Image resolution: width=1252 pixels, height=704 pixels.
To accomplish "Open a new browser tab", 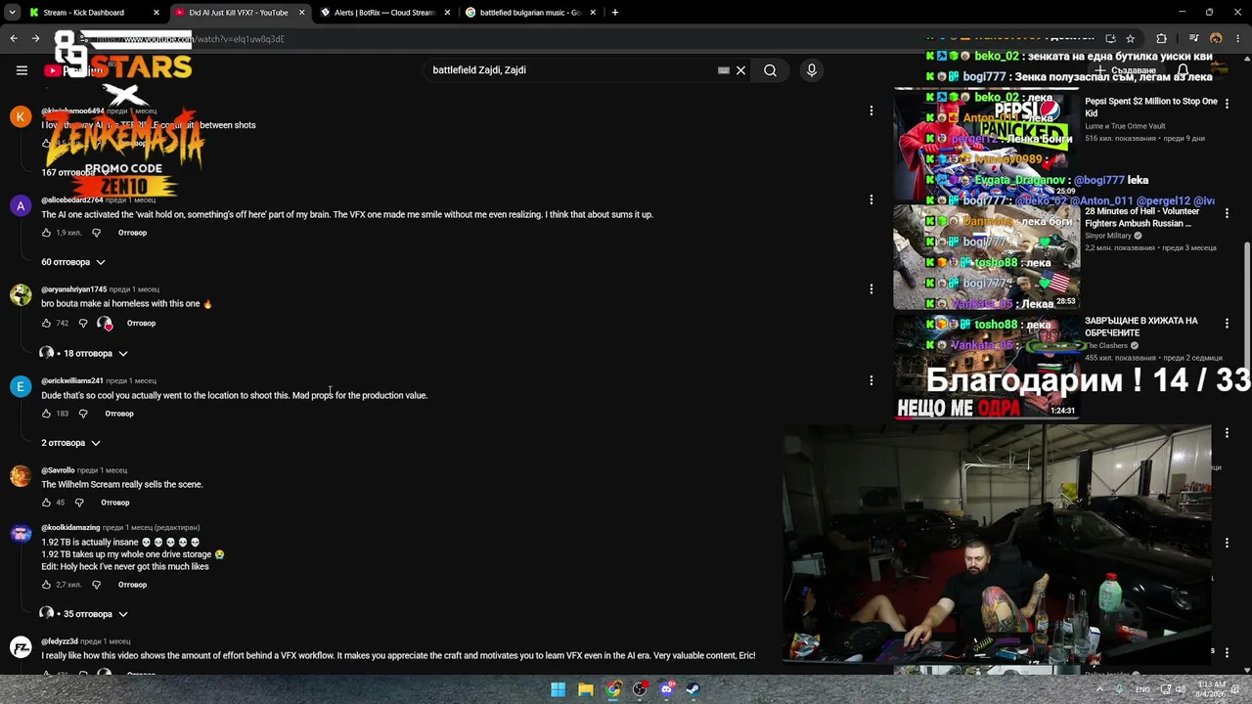I will pos(614,13).
